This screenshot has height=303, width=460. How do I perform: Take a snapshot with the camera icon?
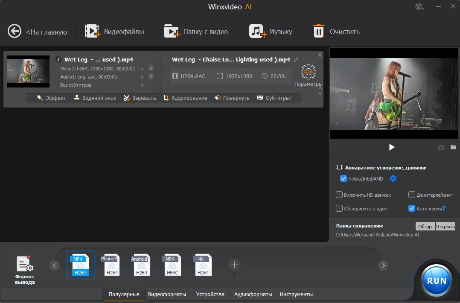point(441,147)
